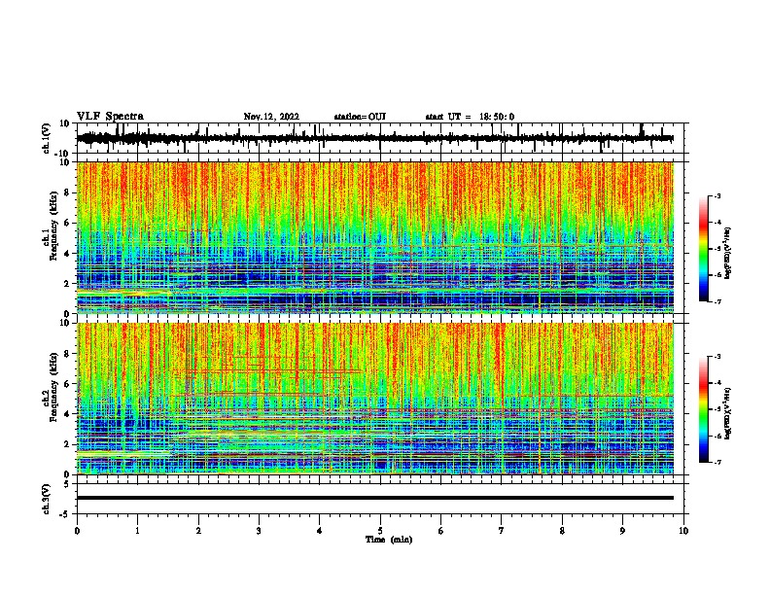Click the 8 tick label on Time axis
Screen dimensions: 770x595
562,531
